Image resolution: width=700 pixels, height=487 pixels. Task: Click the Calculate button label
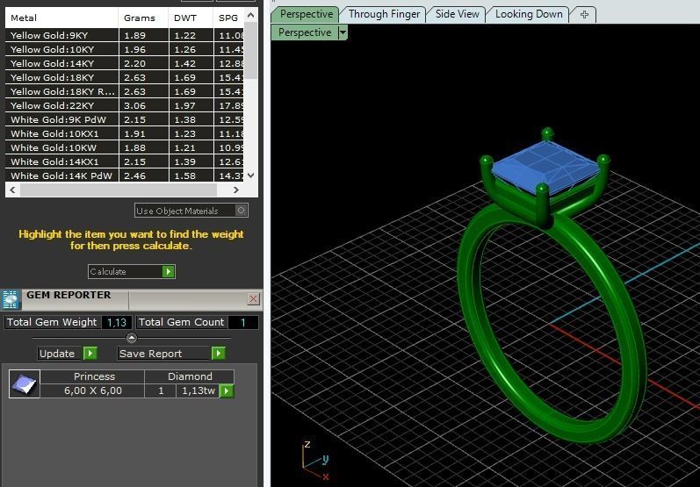click(108, 272)
